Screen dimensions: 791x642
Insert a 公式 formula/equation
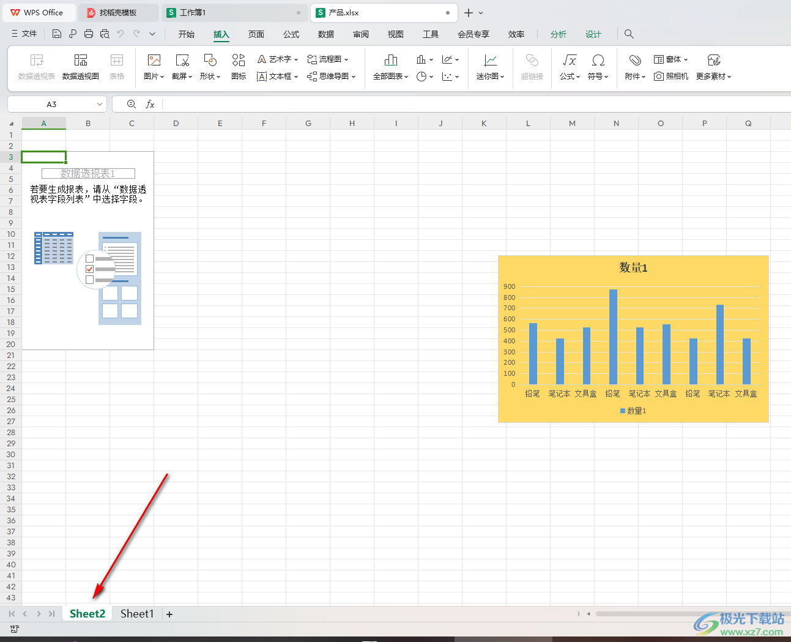pos(570,67)
